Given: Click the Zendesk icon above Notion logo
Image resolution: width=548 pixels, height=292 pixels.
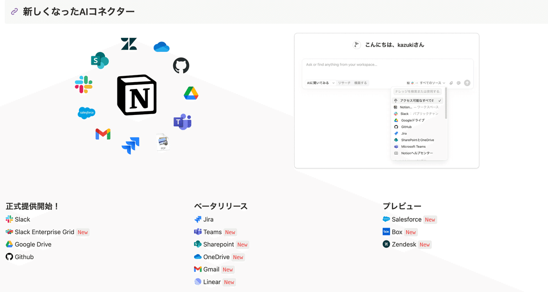Looking at the screenshot, I should [x=129, y=44].
